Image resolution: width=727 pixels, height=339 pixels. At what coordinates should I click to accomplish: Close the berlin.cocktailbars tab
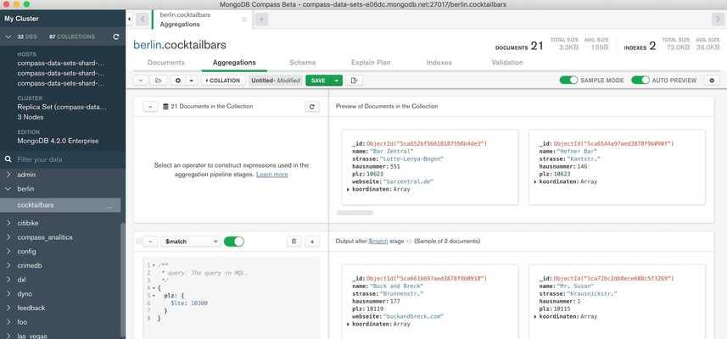point(244,19)
